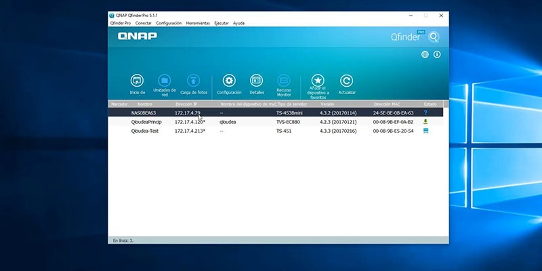Add device to favorites star icon

[318, 81]
